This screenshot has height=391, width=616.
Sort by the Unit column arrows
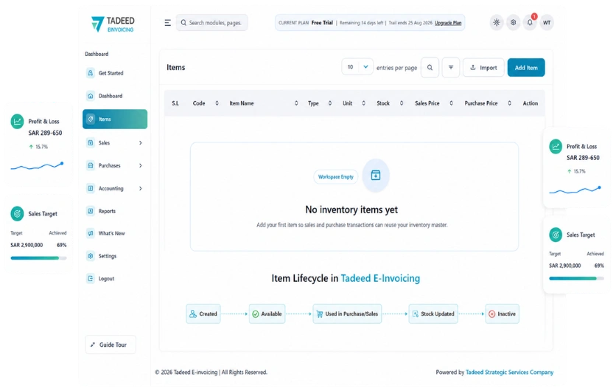364,103
